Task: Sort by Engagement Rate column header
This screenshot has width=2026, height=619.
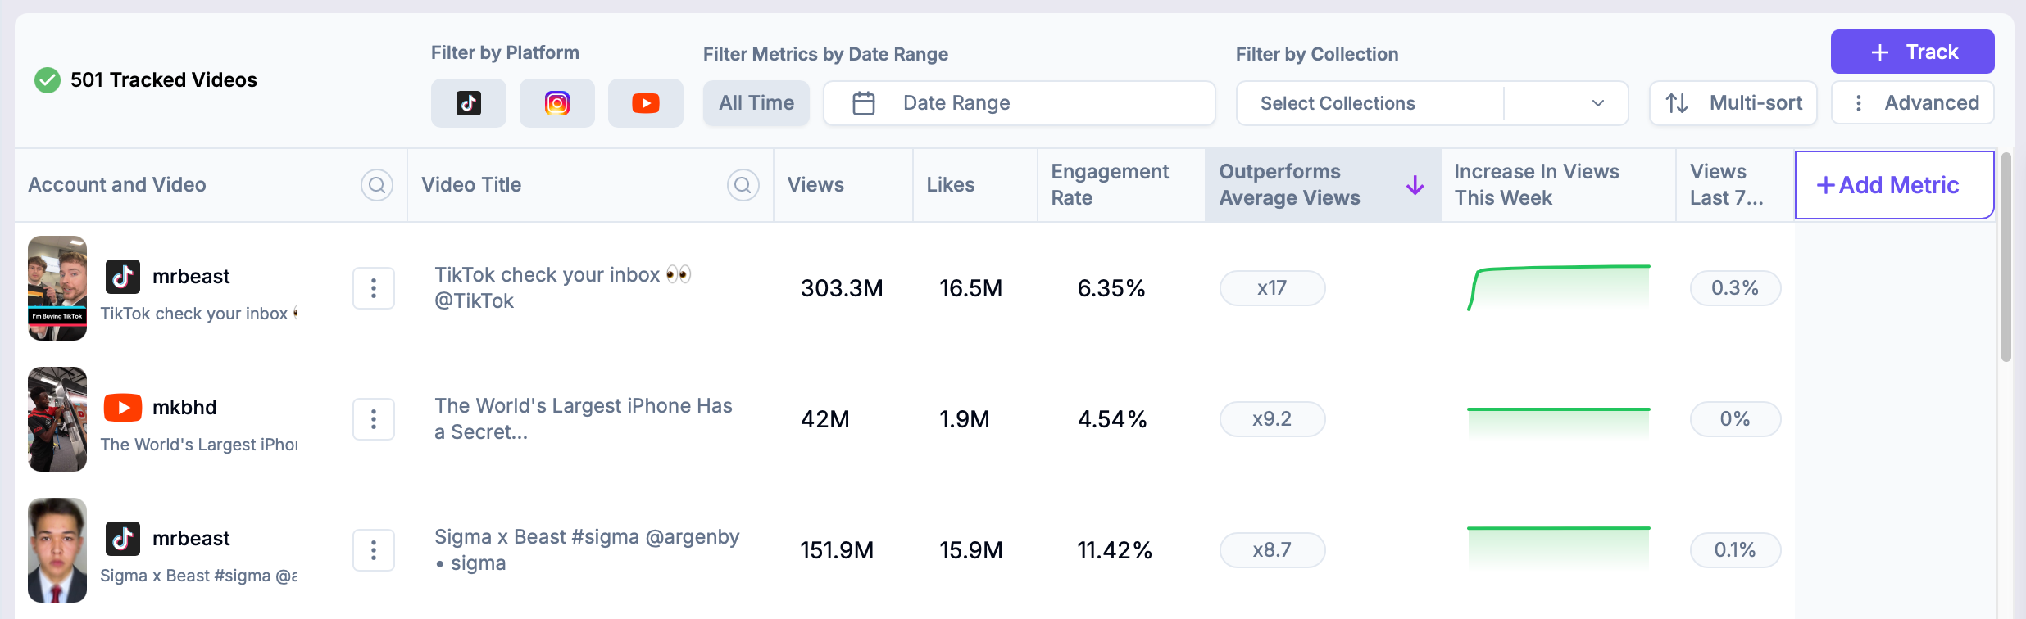Action: tap(1109, 185)
